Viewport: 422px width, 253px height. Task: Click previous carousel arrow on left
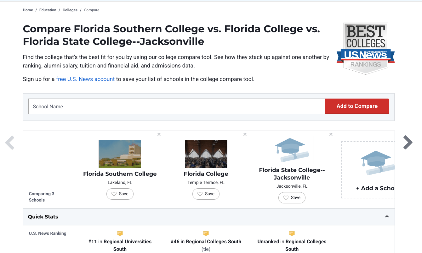10,143
